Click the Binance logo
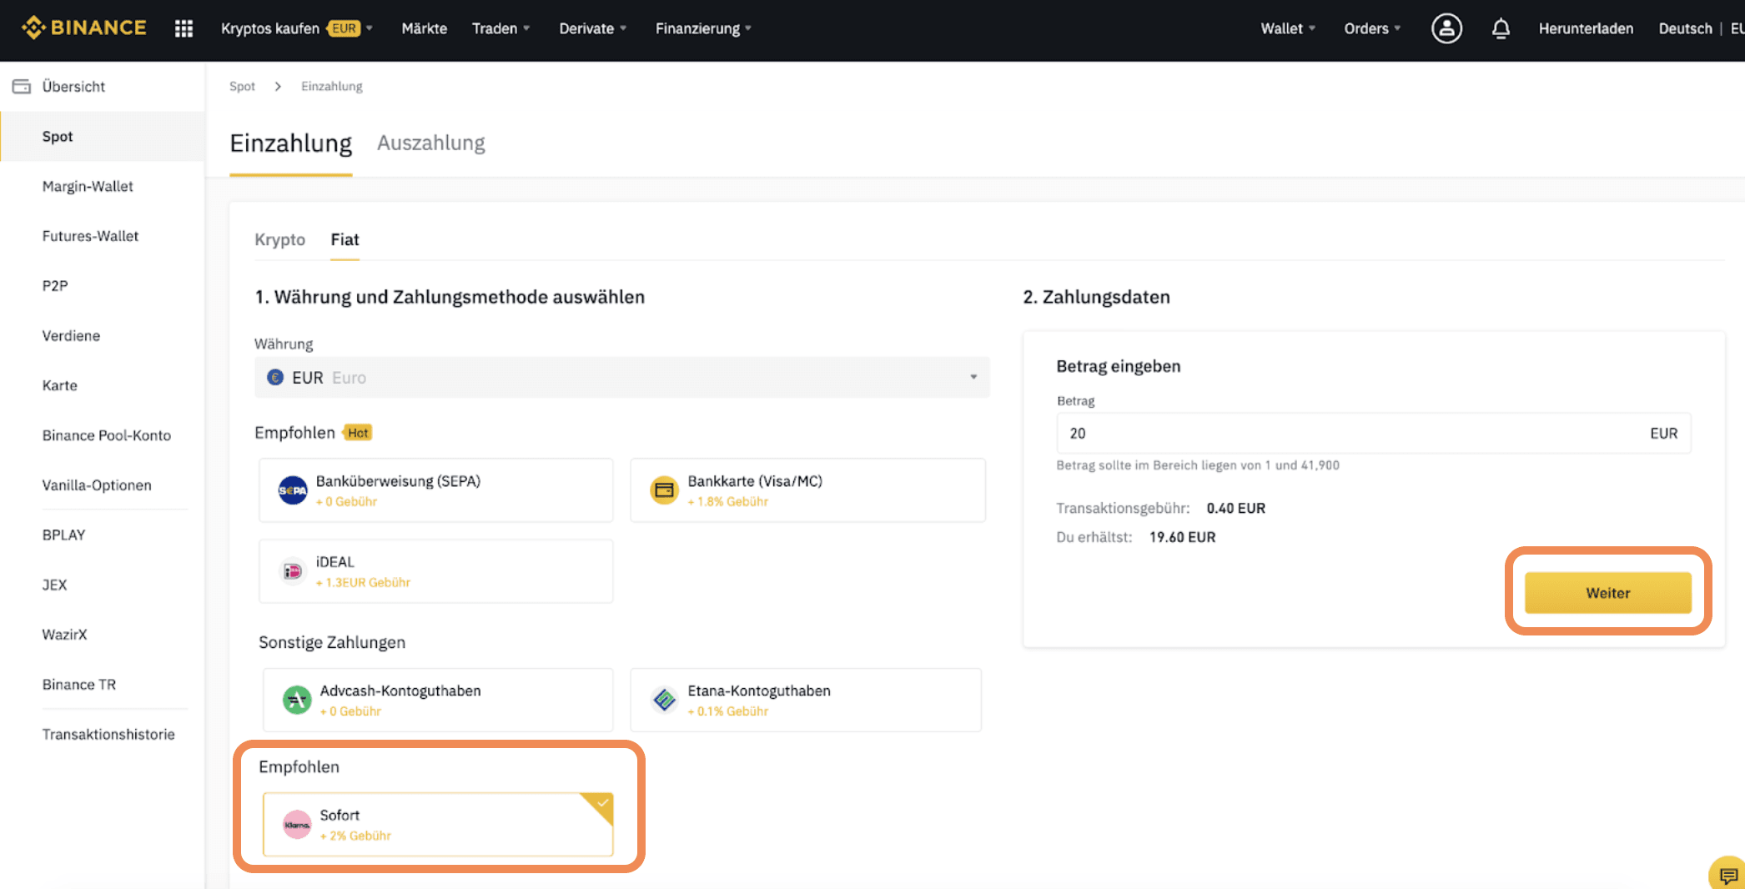 click(x=84, y=28)
